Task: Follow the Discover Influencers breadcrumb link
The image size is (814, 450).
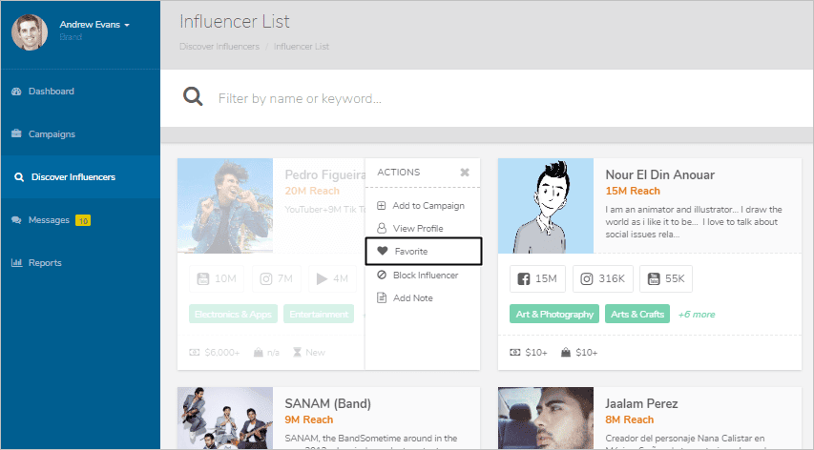Action: click(219, 46)
